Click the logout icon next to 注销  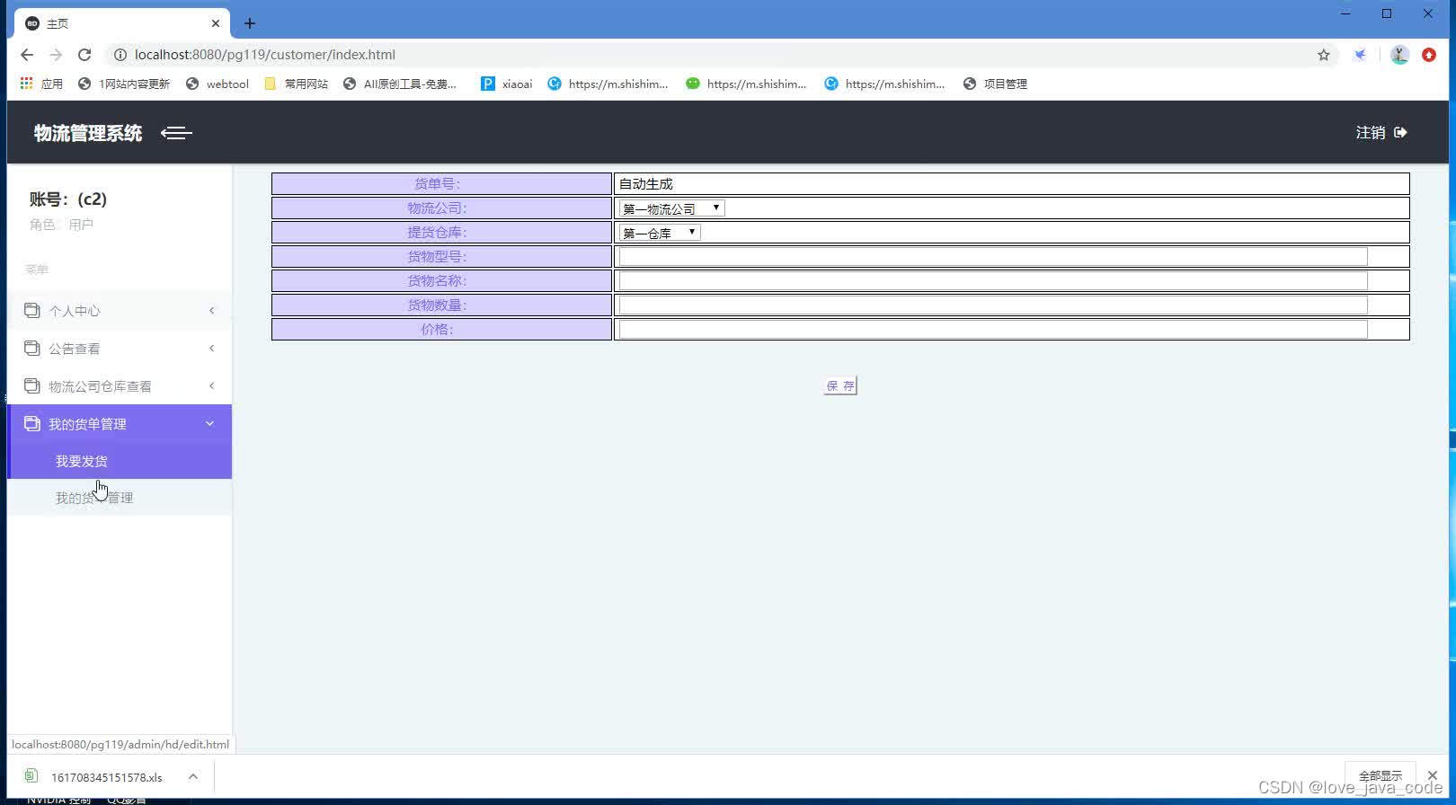(x=1400, y=132)
